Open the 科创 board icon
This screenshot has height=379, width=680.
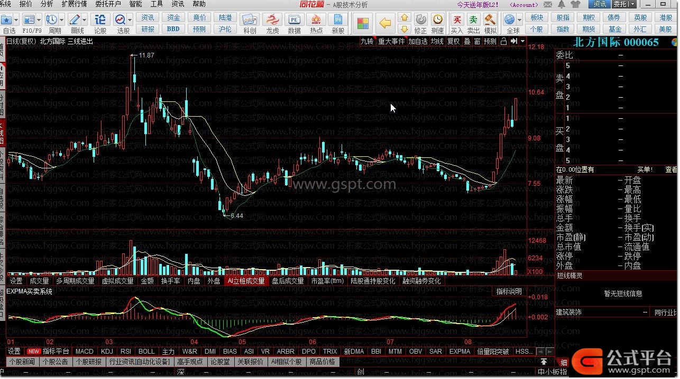click(x=250, y=20)
